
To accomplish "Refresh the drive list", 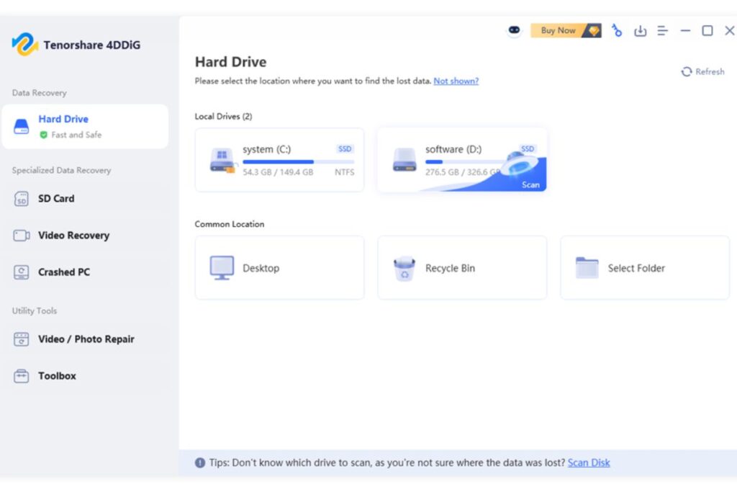I will tap(702, 71).
